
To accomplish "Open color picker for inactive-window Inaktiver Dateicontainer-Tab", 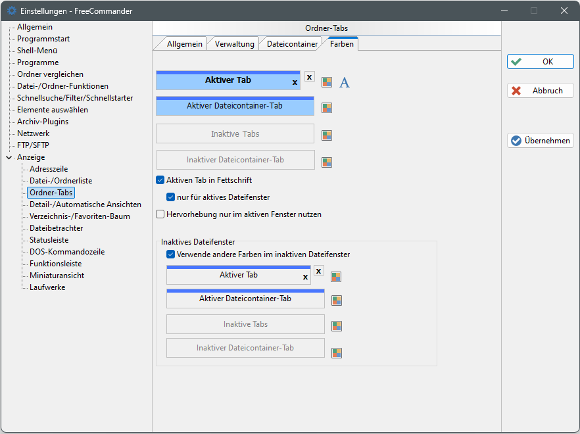I will (x=336, y=352).
